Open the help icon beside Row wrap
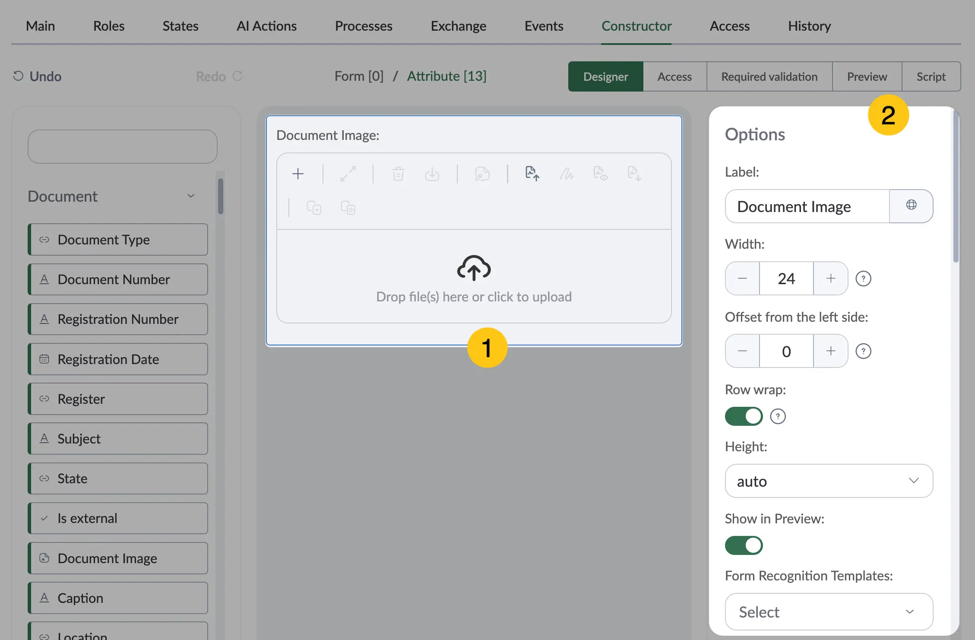This screenshot has width=975, height=640. 778,416
